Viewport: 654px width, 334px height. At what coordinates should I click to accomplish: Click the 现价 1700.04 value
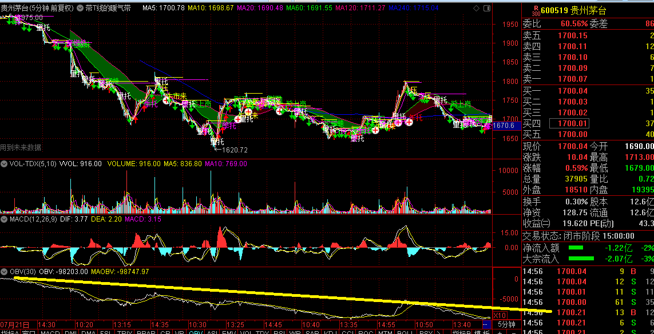572,146
